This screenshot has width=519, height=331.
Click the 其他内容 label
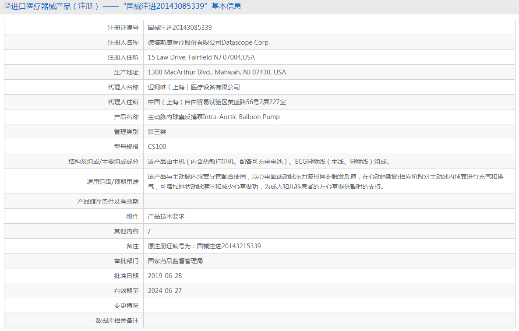tap(127, 231)
